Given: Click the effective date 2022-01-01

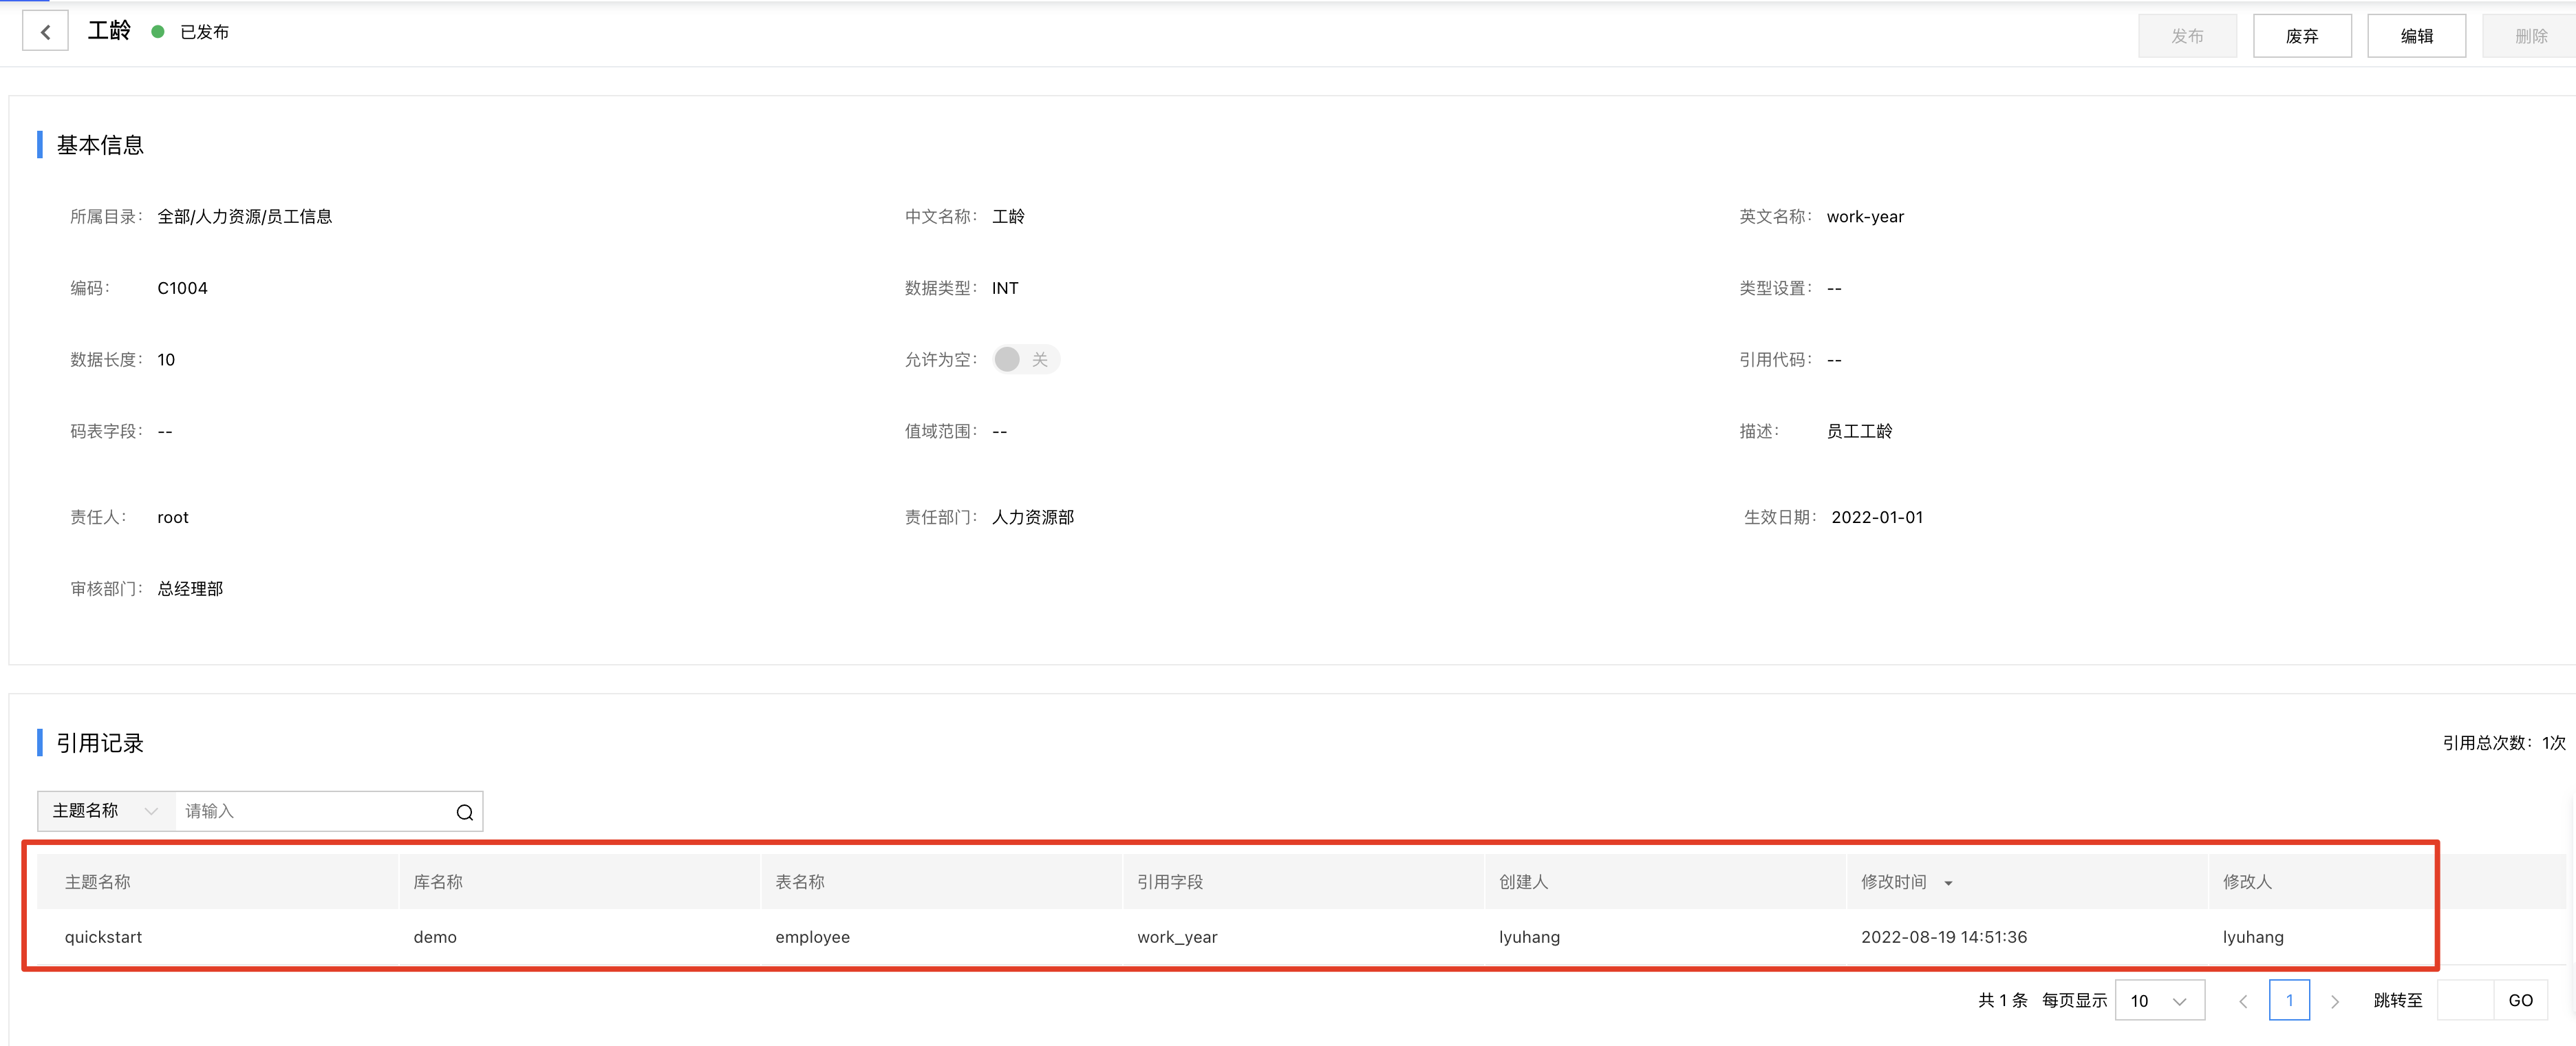Looking at the screenshot, I should [x=1877, y=517].
